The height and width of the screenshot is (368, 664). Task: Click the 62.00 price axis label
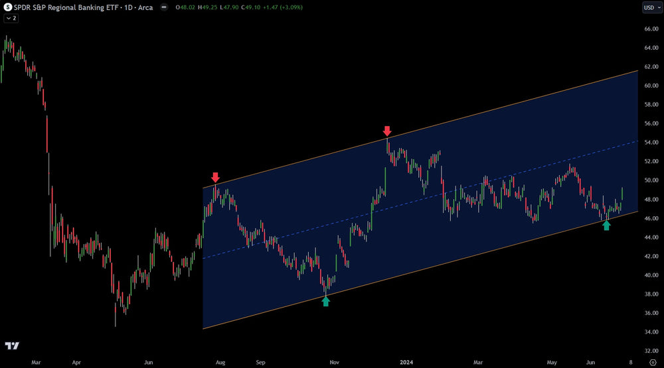coord(651,67)
